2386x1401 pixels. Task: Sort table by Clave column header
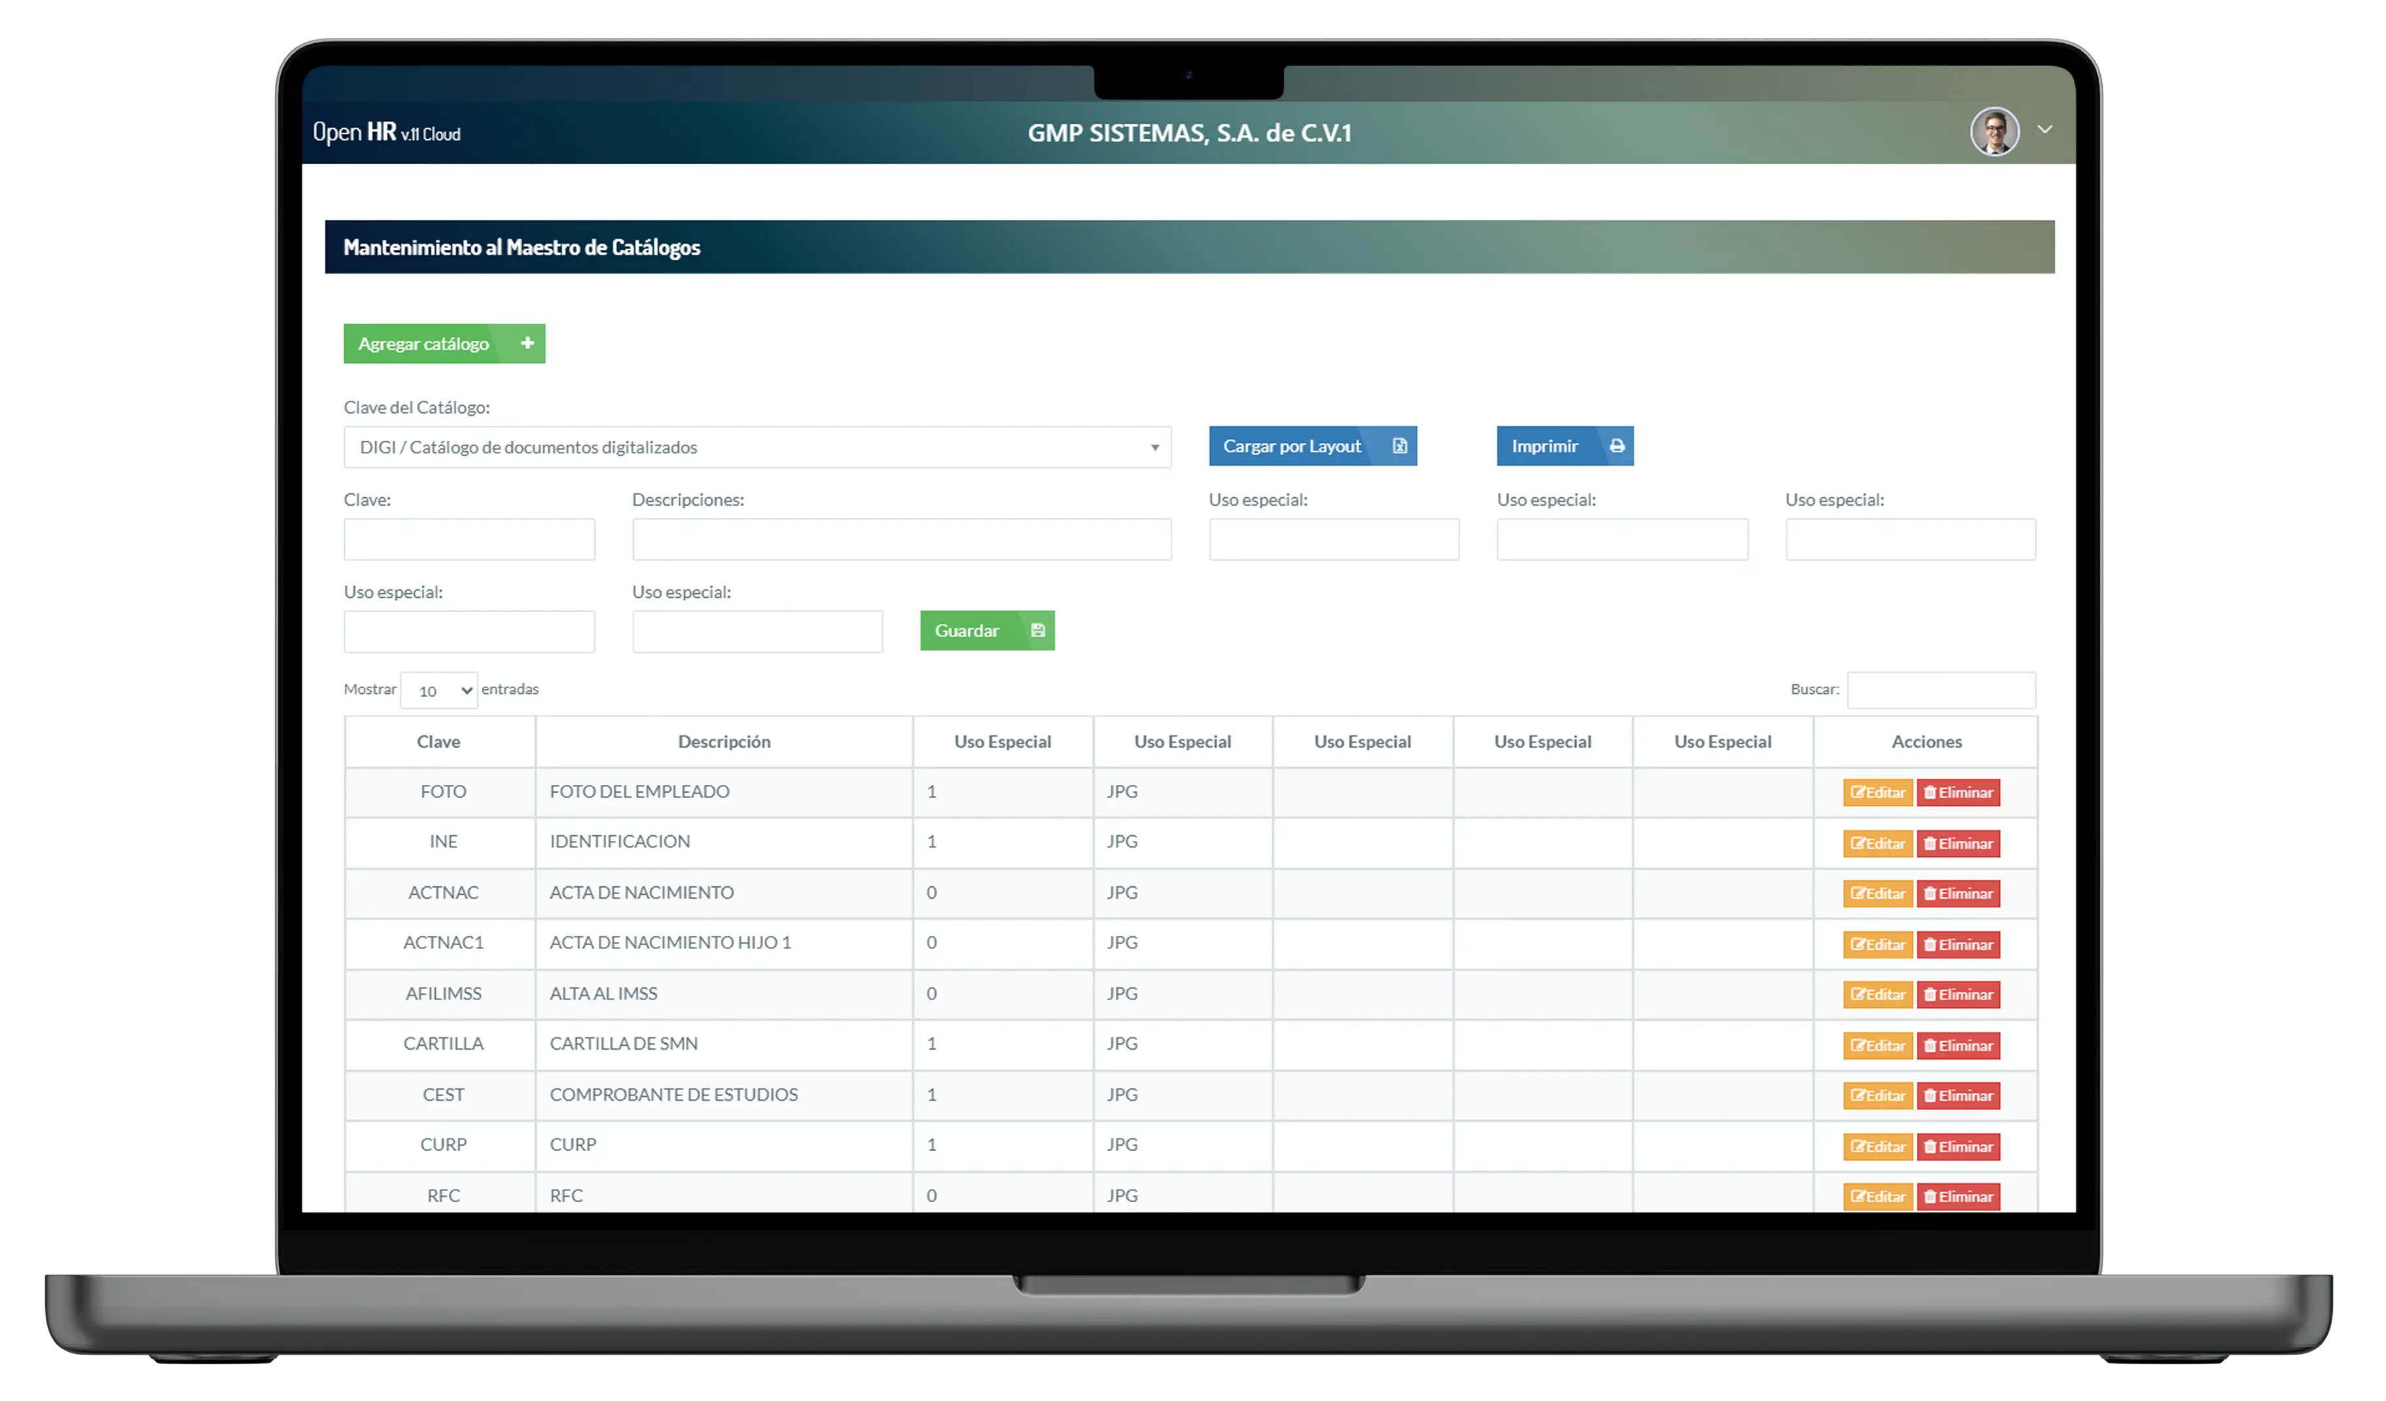pos(438,742)
